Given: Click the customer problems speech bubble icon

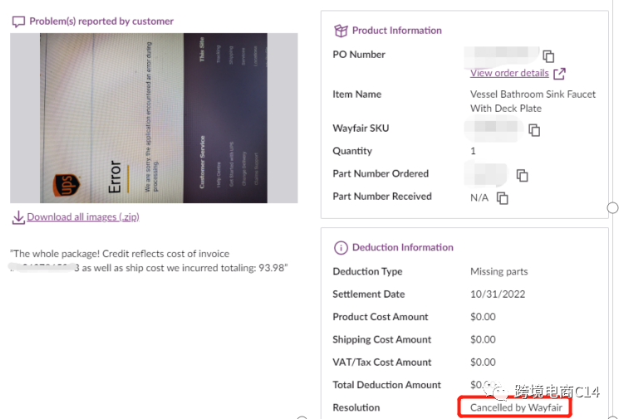Looking at the screenshot, I should [x=18, y=22].
